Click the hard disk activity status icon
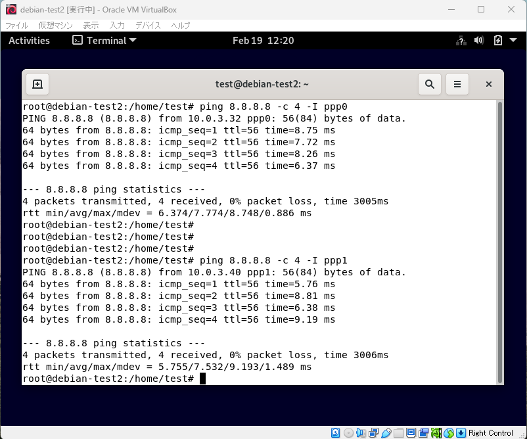The height and width of the screenshot is (439, 527). (x=335, y=432)
